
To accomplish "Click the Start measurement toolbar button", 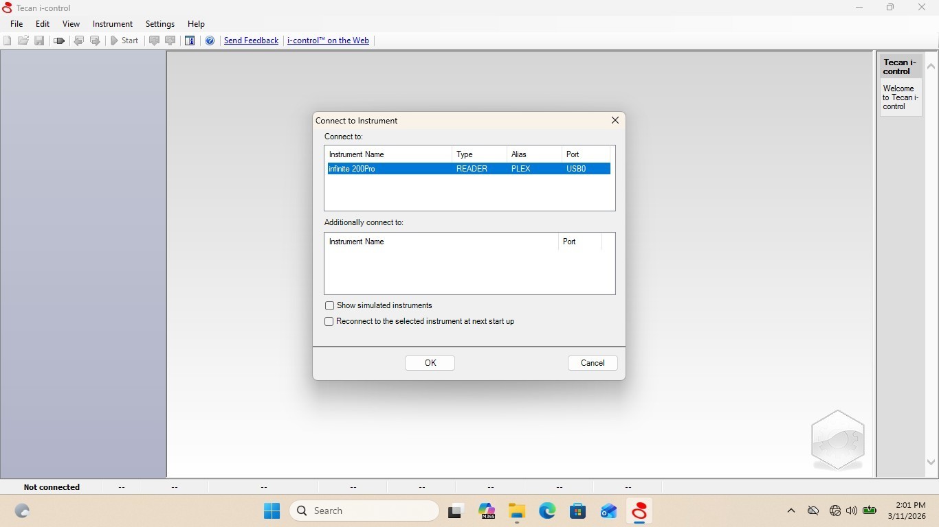I will (x=124, y=40).
